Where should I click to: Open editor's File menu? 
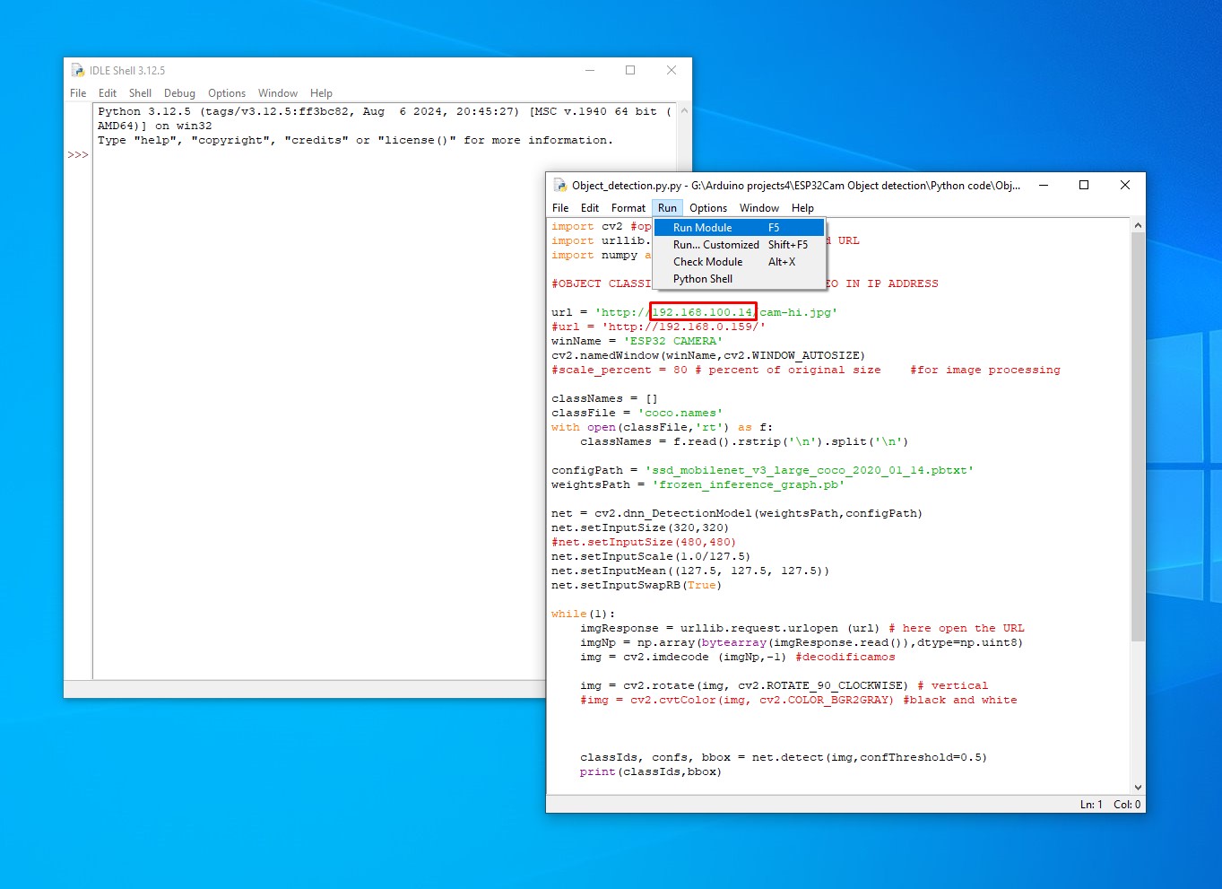(x=560, y=208)
